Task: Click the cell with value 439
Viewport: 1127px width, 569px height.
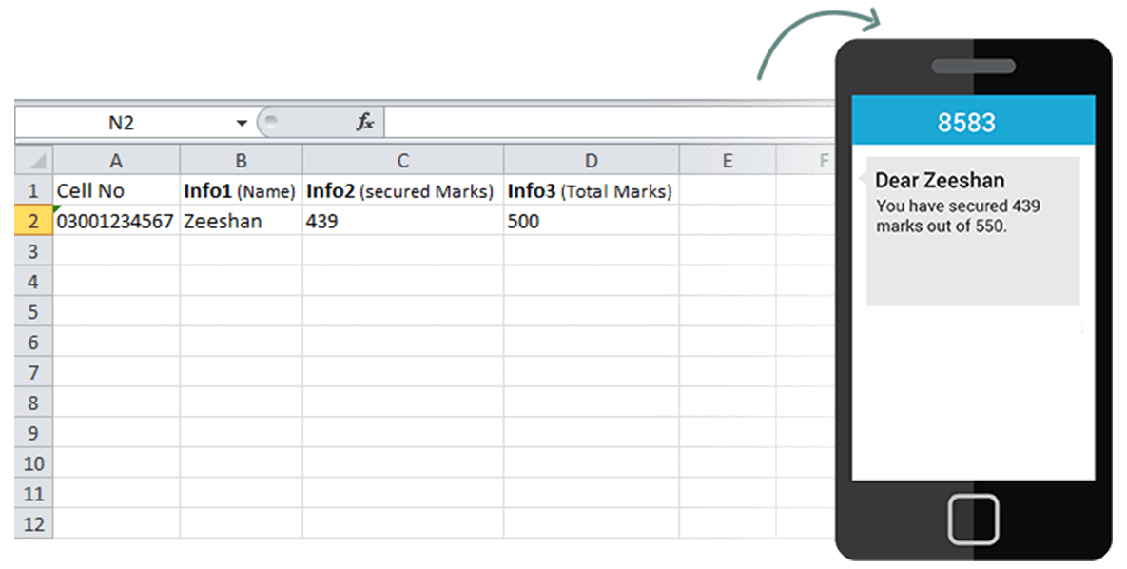Action: 402,222
